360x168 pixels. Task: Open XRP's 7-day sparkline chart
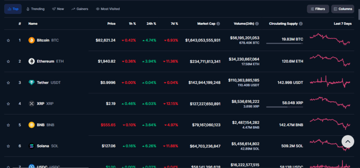pos(330,103)
